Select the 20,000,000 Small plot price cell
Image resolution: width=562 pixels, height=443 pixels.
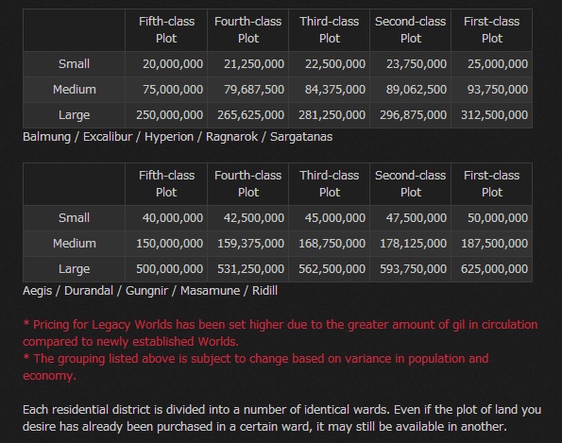173,64
